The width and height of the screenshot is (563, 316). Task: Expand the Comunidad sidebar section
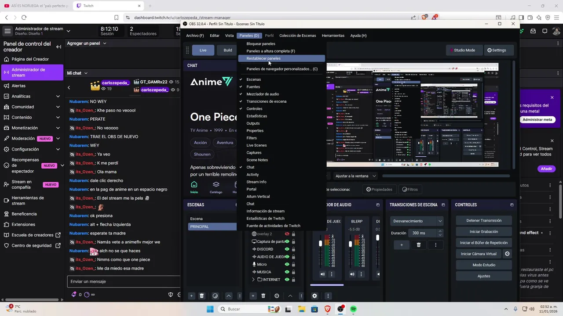(58, 107)
